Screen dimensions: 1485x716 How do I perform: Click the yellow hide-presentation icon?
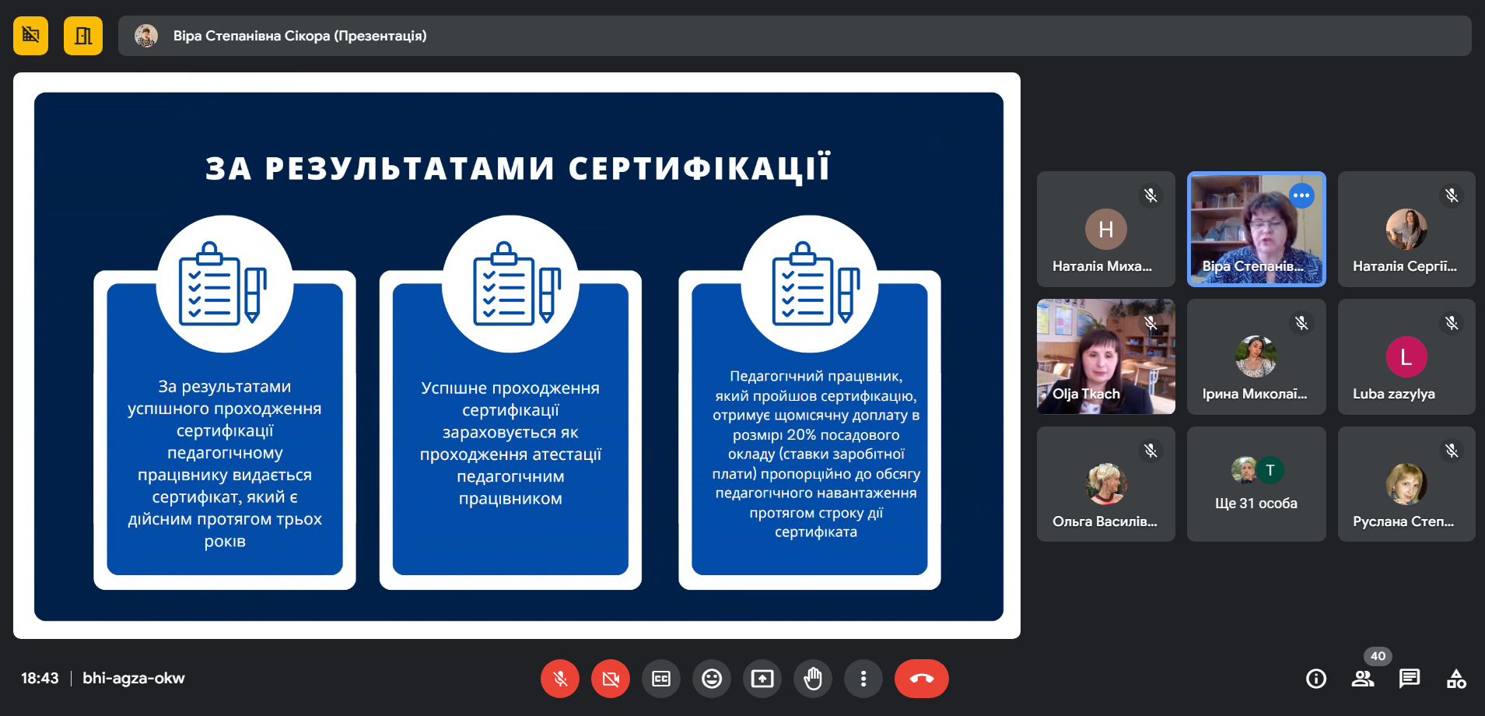(31, 36)
